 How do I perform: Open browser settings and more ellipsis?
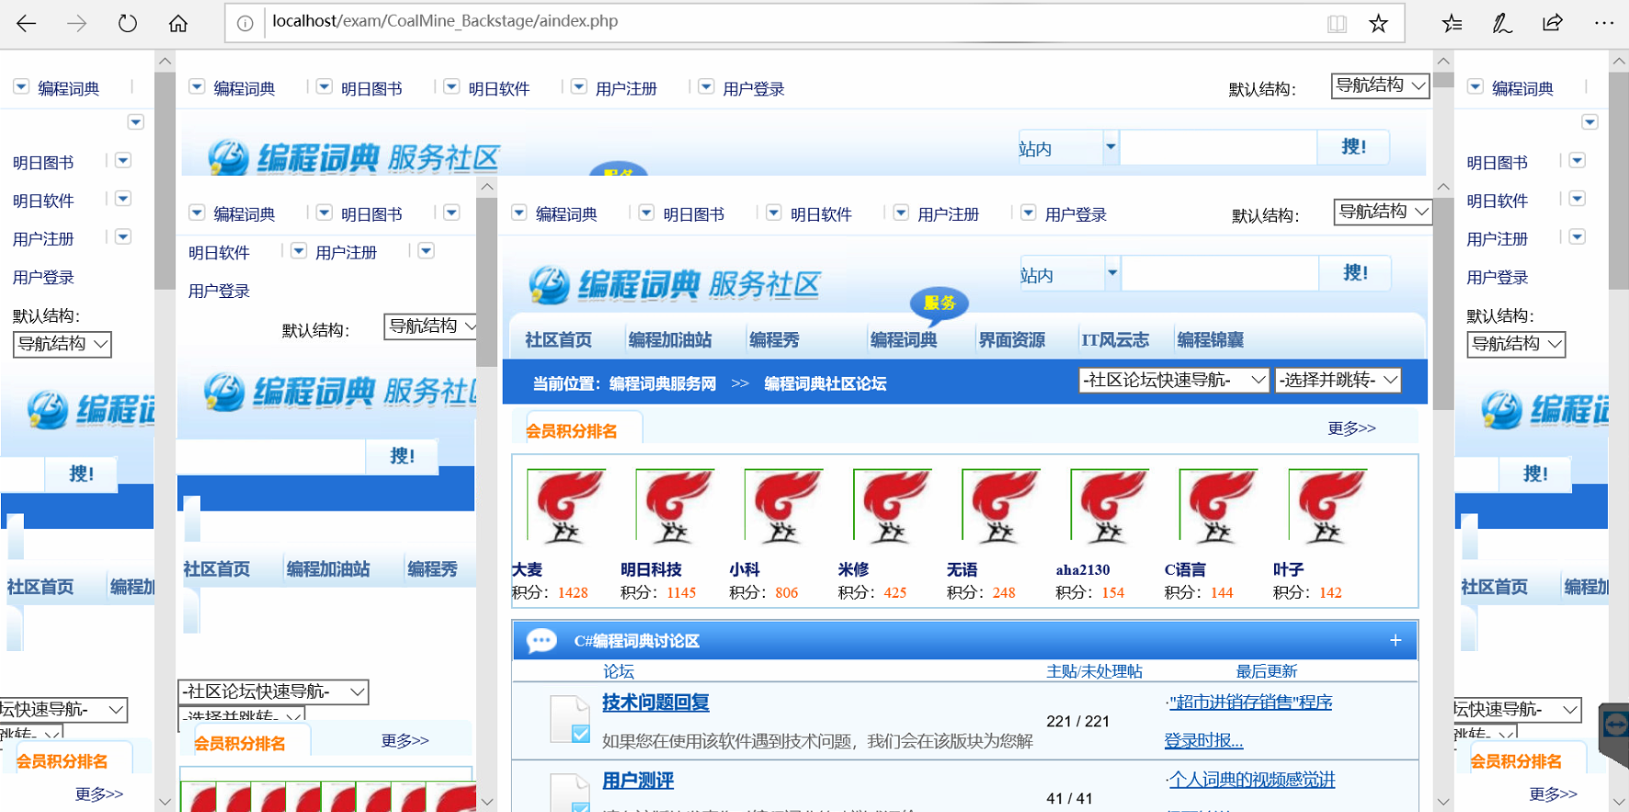[x=1604, y=23]
